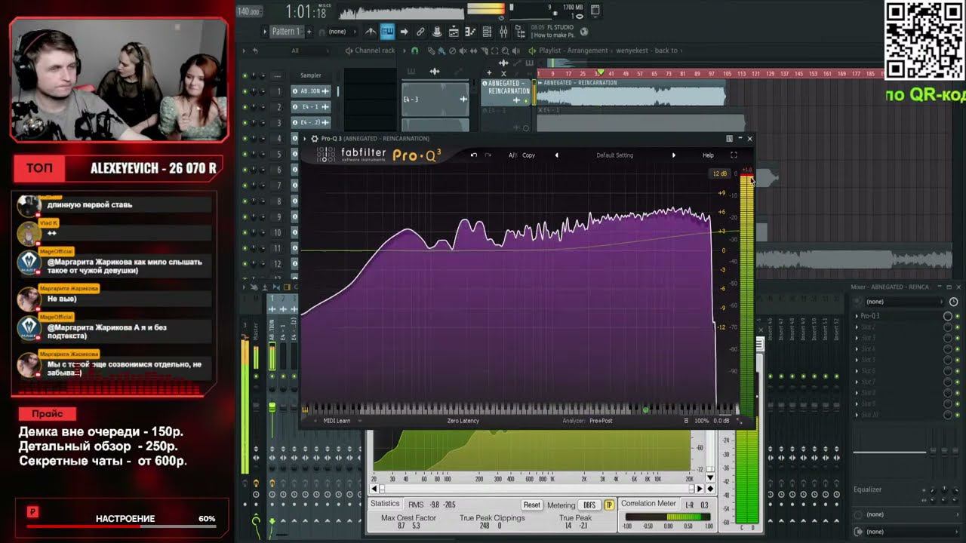Toggle Pro-Q 3 effect slot enable LED

tap(958, 316)
